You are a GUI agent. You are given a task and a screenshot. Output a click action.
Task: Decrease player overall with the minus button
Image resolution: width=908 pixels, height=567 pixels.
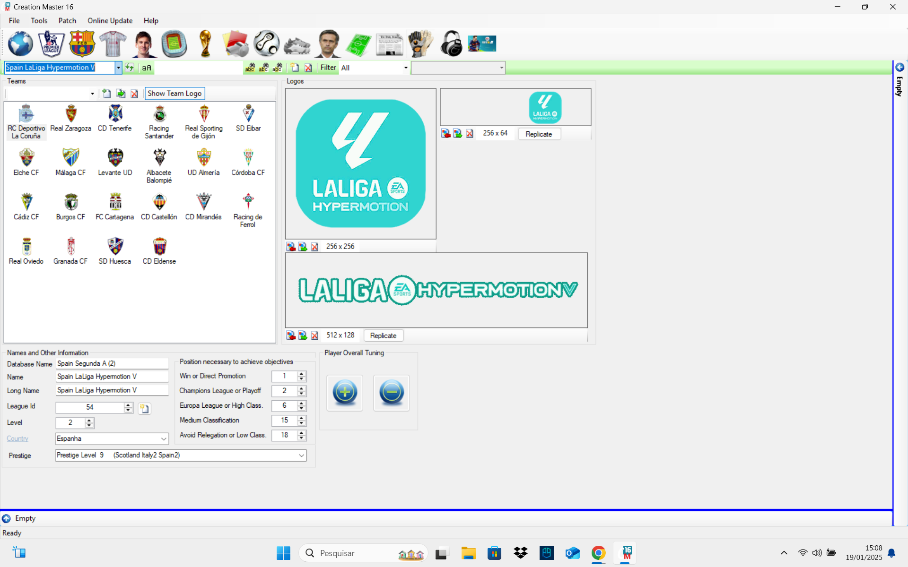point(392,392)
